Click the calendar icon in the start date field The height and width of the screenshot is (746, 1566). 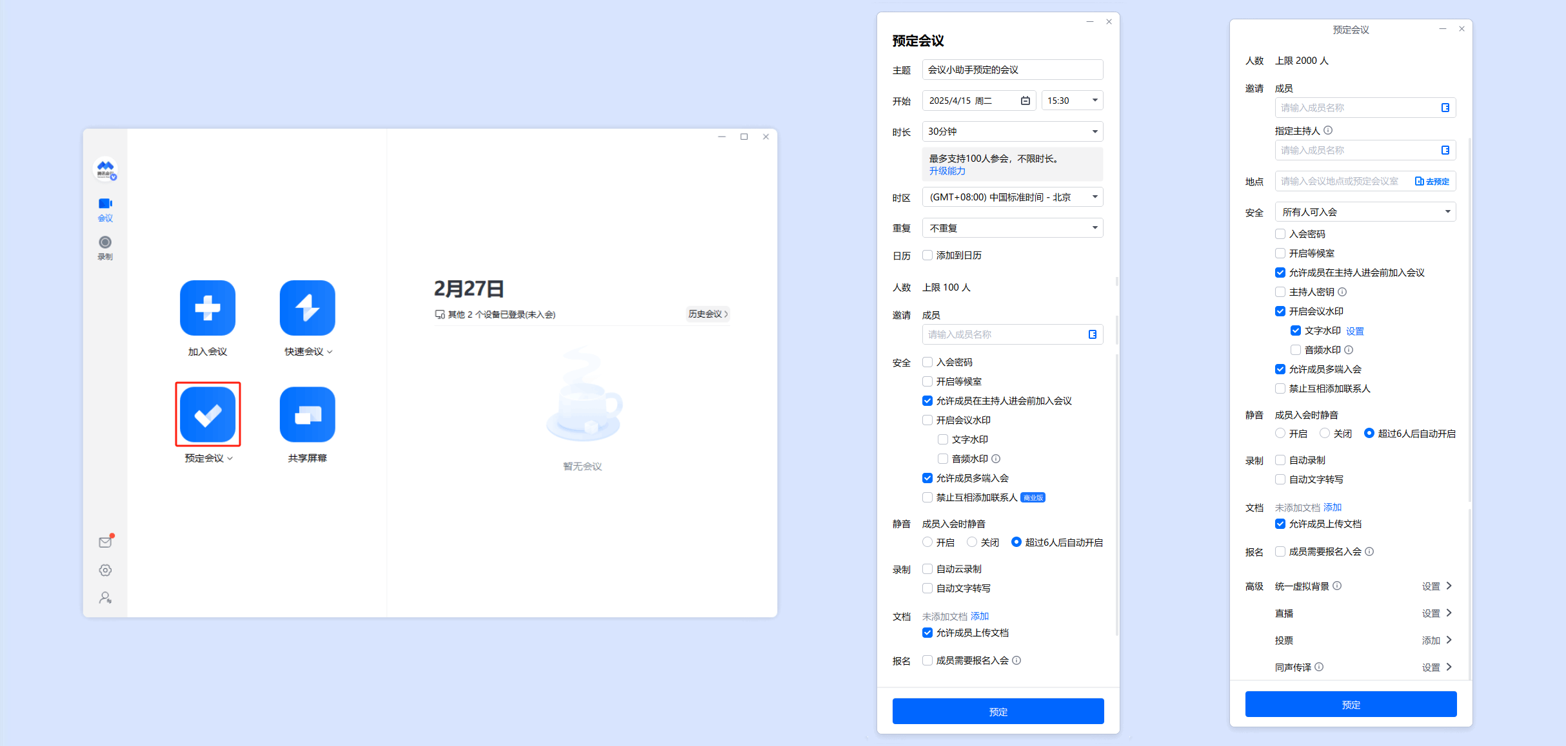tap(1025, 100)
